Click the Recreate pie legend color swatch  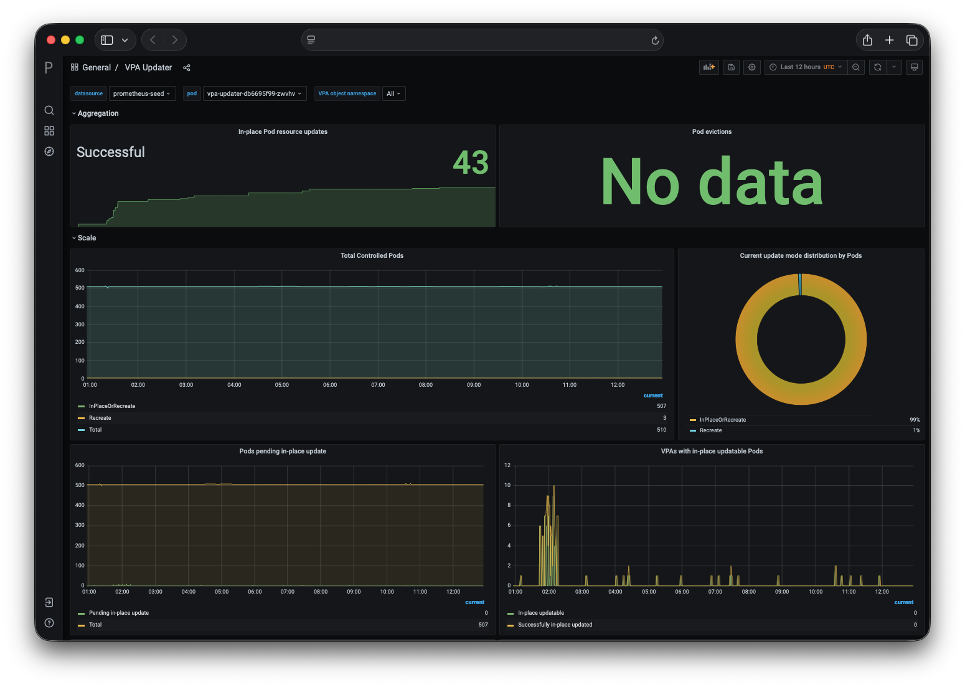pyautogui.click(x=693, y=430)
